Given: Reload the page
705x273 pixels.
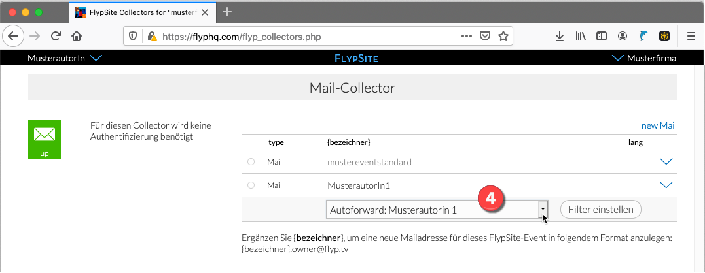Looking at the screenshot, I should point(56,37).
